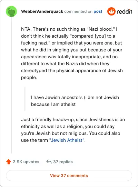Click "use the term" text before link
This screenshot has width=138, height=187.
click(x=34, y=140)
